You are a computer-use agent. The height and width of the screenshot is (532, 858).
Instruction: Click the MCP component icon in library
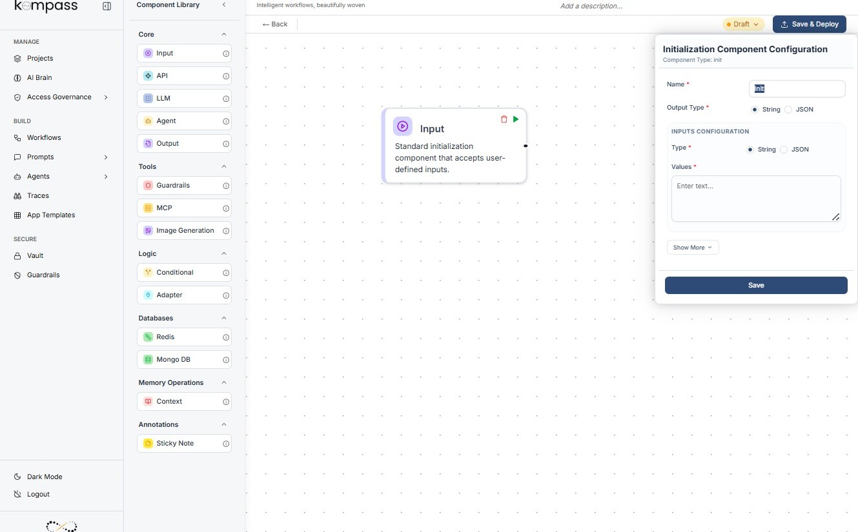click(x=148, y=208)
